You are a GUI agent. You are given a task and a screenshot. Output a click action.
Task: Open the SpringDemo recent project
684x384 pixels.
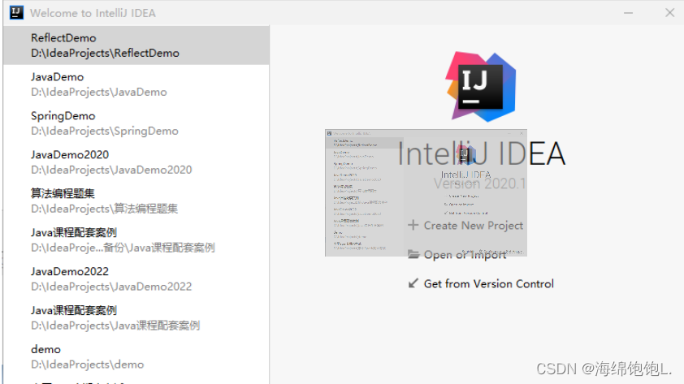coord(136,123)
